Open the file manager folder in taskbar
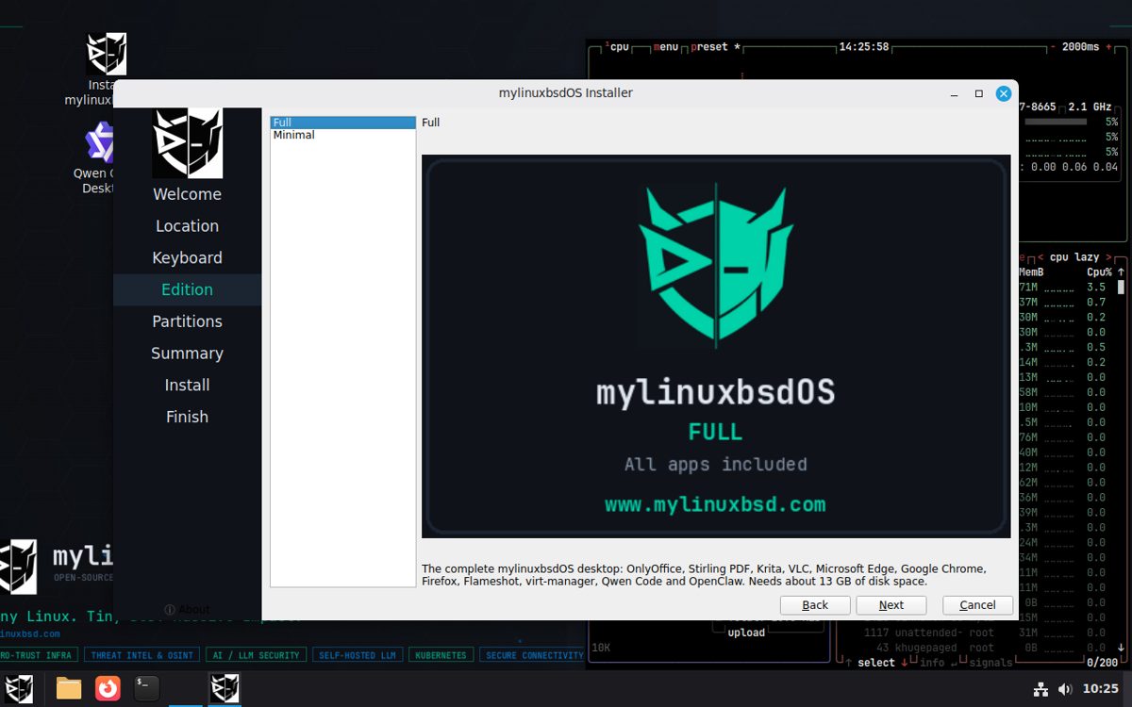This screenshot has width=1132, height=707. [69, 688]
